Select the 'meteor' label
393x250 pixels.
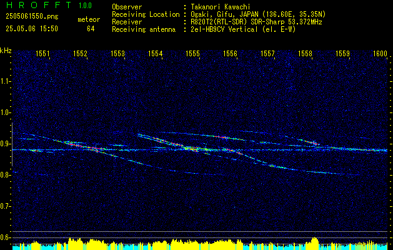click(x=89, y=19)
